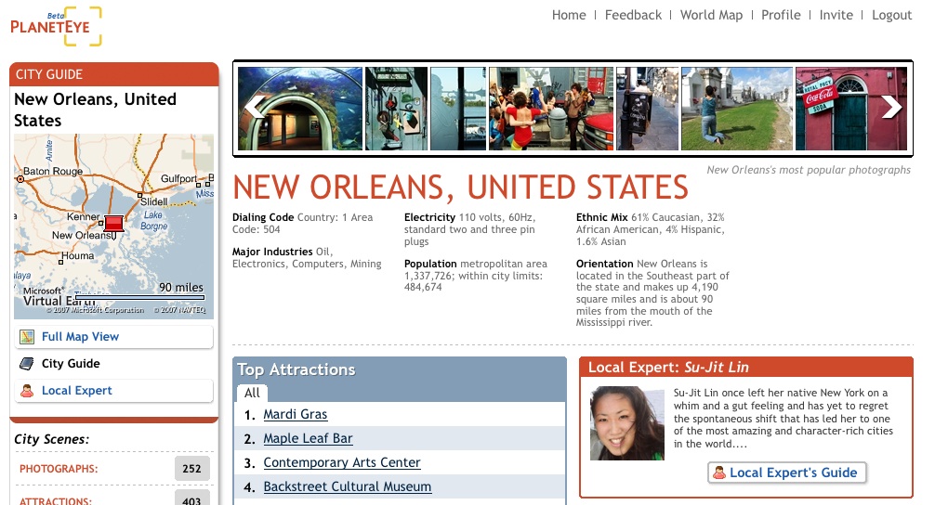
Task: Click the Major Industries label
Action: click(x=272, y=252)
